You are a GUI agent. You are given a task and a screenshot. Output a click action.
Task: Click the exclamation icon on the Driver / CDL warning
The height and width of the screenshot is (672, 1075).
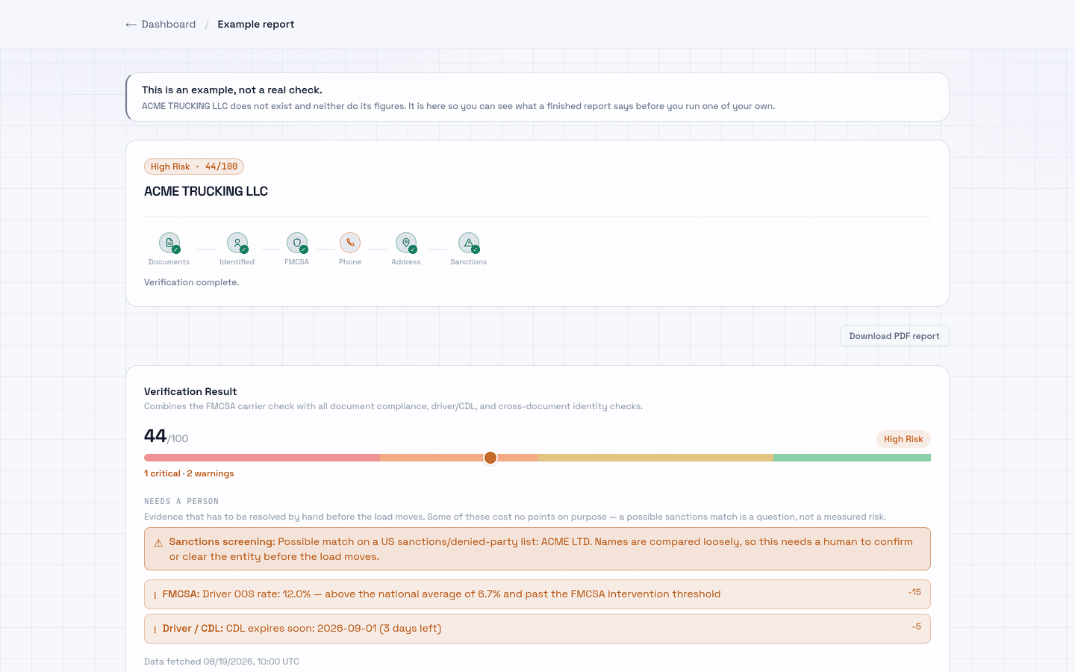coord(155,629)
